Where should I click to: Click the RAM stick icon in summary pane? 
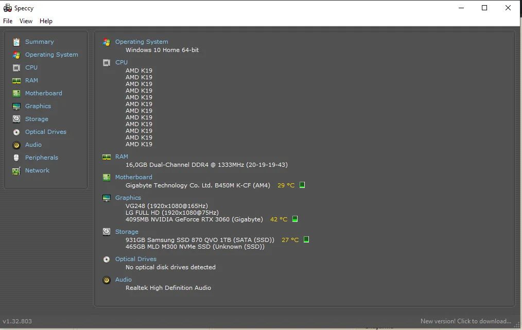(x=107, y=157)
